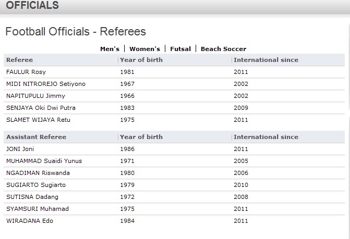
Task: Click the Referee column header
Action: click(x=19, y=60)
